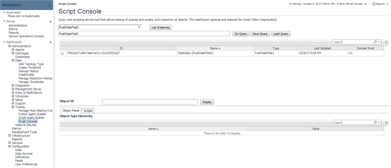Collapse the Tooling tree node
Screen dimensions: 391x168
pyautogui.click(x=13, y=107)
